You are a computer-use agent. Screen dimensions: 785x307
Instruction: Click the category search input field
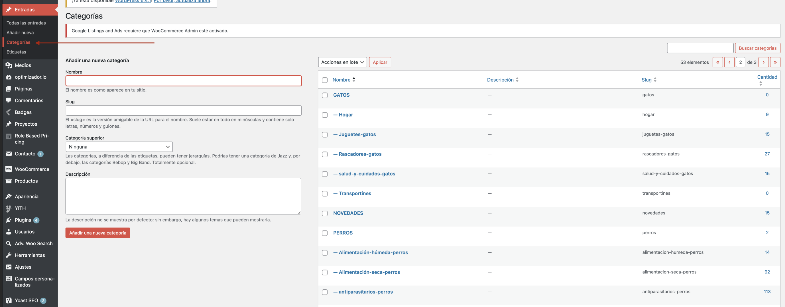[700, 48]
